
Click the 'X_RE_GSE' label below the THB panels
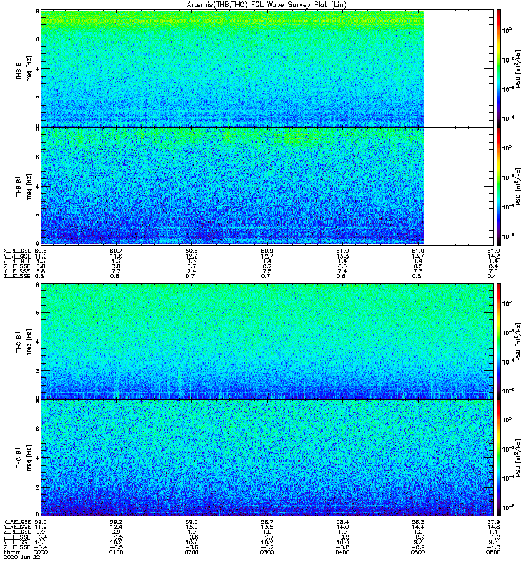tap(17, 251)
